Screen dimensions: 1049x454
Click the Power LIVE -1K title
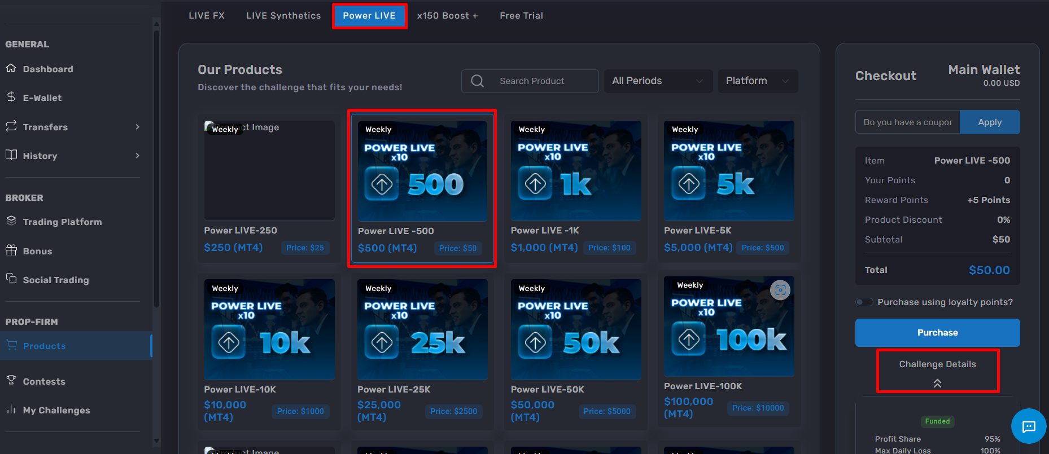click(x=545, y=230)
